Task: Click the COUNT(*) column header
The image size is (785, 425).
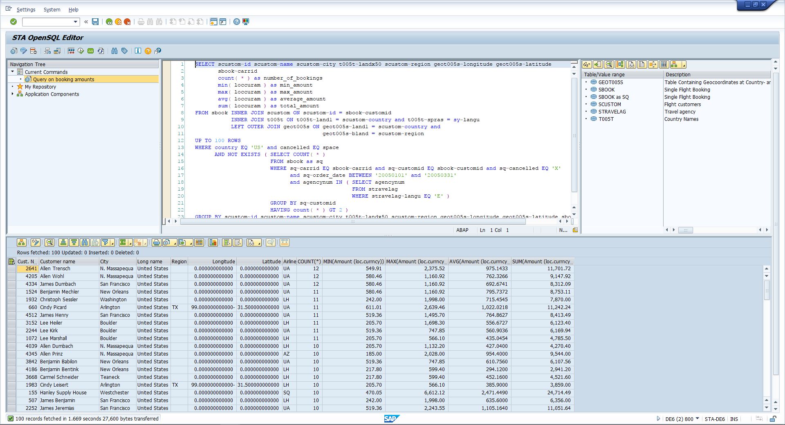Action: (309, 261)
